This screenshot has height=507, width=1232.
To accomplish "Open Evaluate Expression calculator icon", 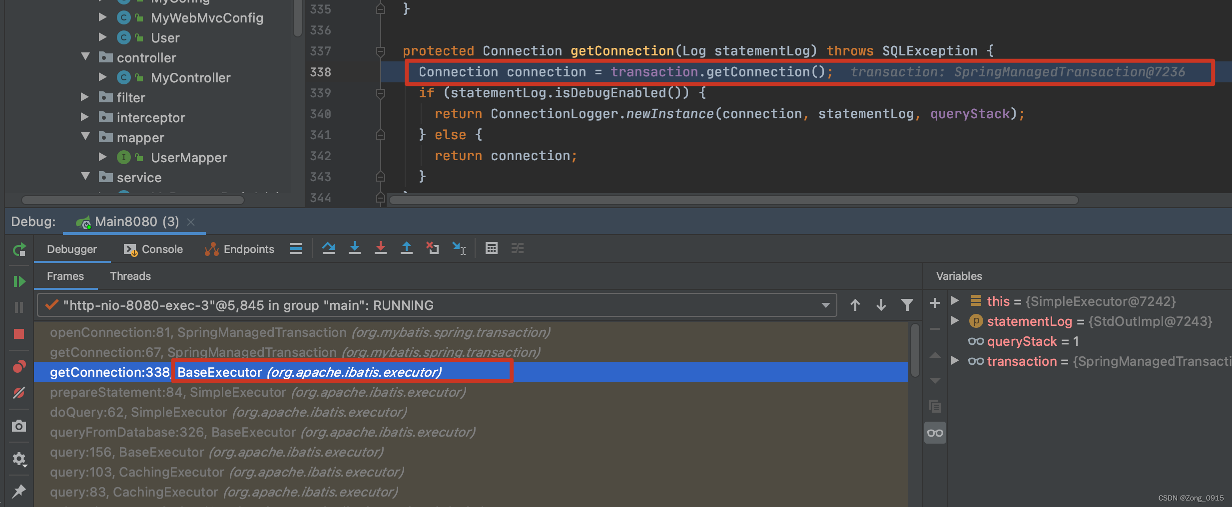I will (x=492, y=248).
